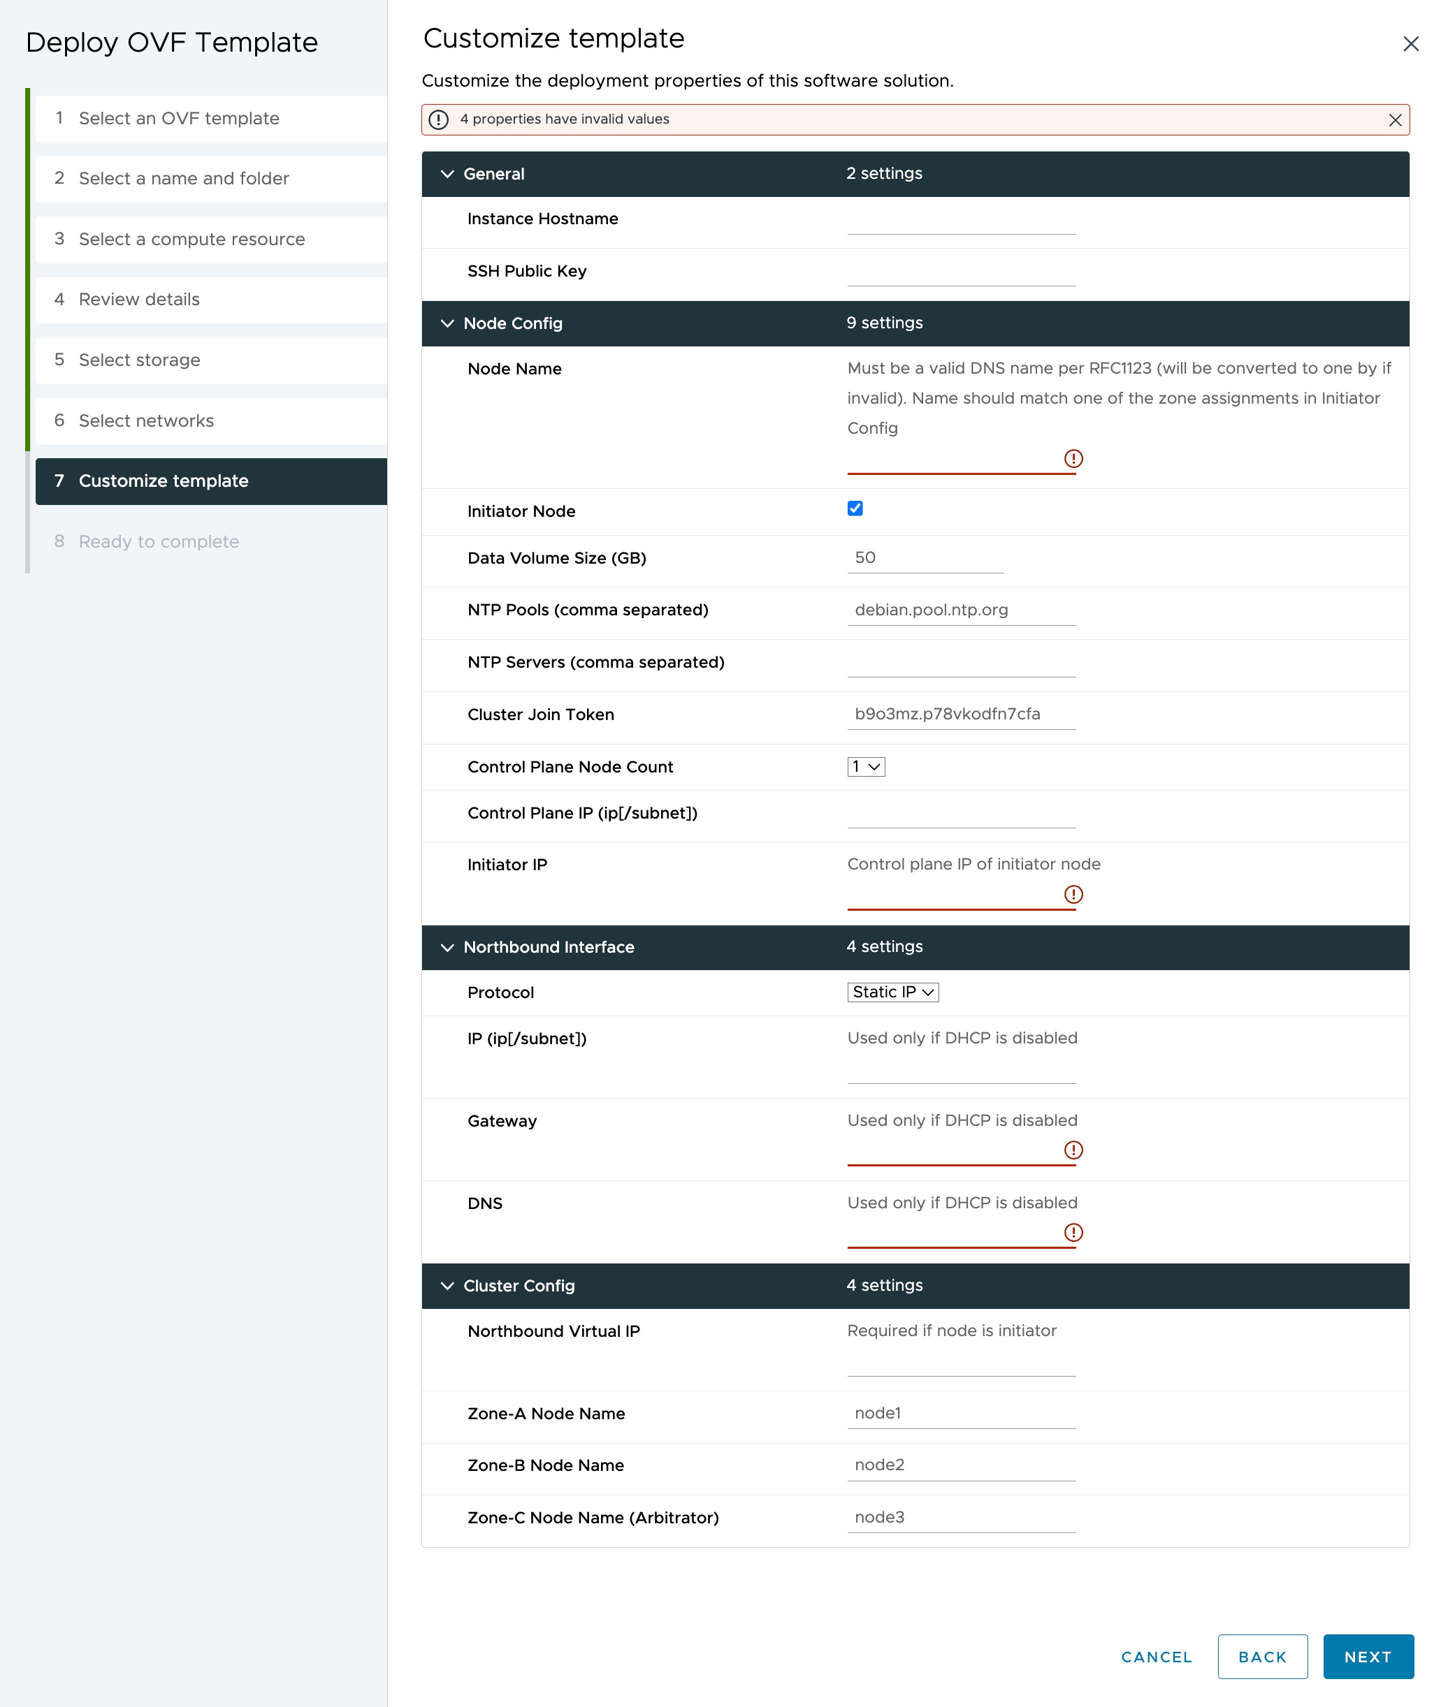Image resolution: width=1441 pixels, height=1707 pixels.
Task: Click the error icon under Gateway field
Action: [1074, 1151]
